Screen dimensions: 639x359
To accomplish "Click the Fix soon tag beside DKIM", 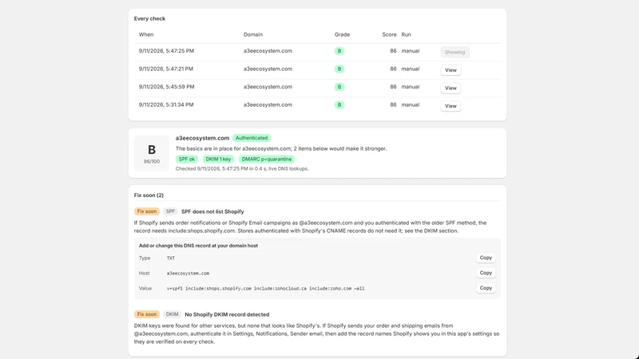I will (147, 314).
